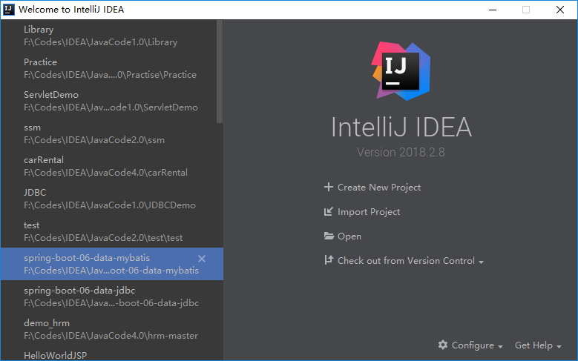This screenshot has width=578, height=361.
Task: Click the Open folder icon
Action: coord(329,236)
